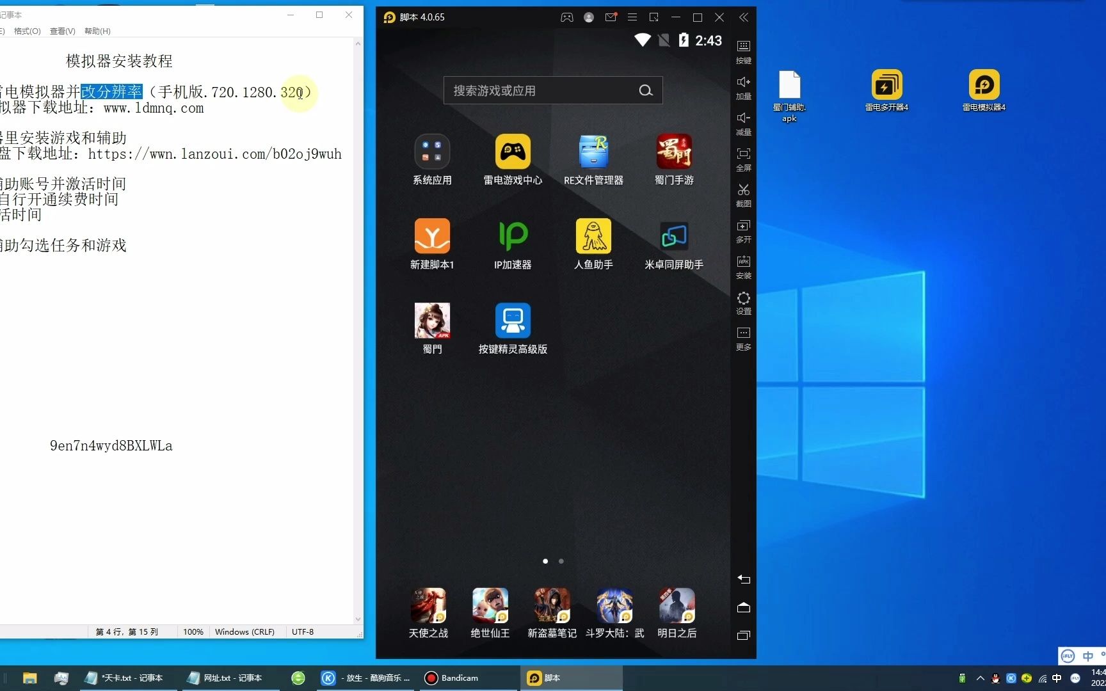Click the 按键 keyboard mapping sidebar icon
Image resolution: width=1106 pixels, height=691 pixels.
point(743,52)
